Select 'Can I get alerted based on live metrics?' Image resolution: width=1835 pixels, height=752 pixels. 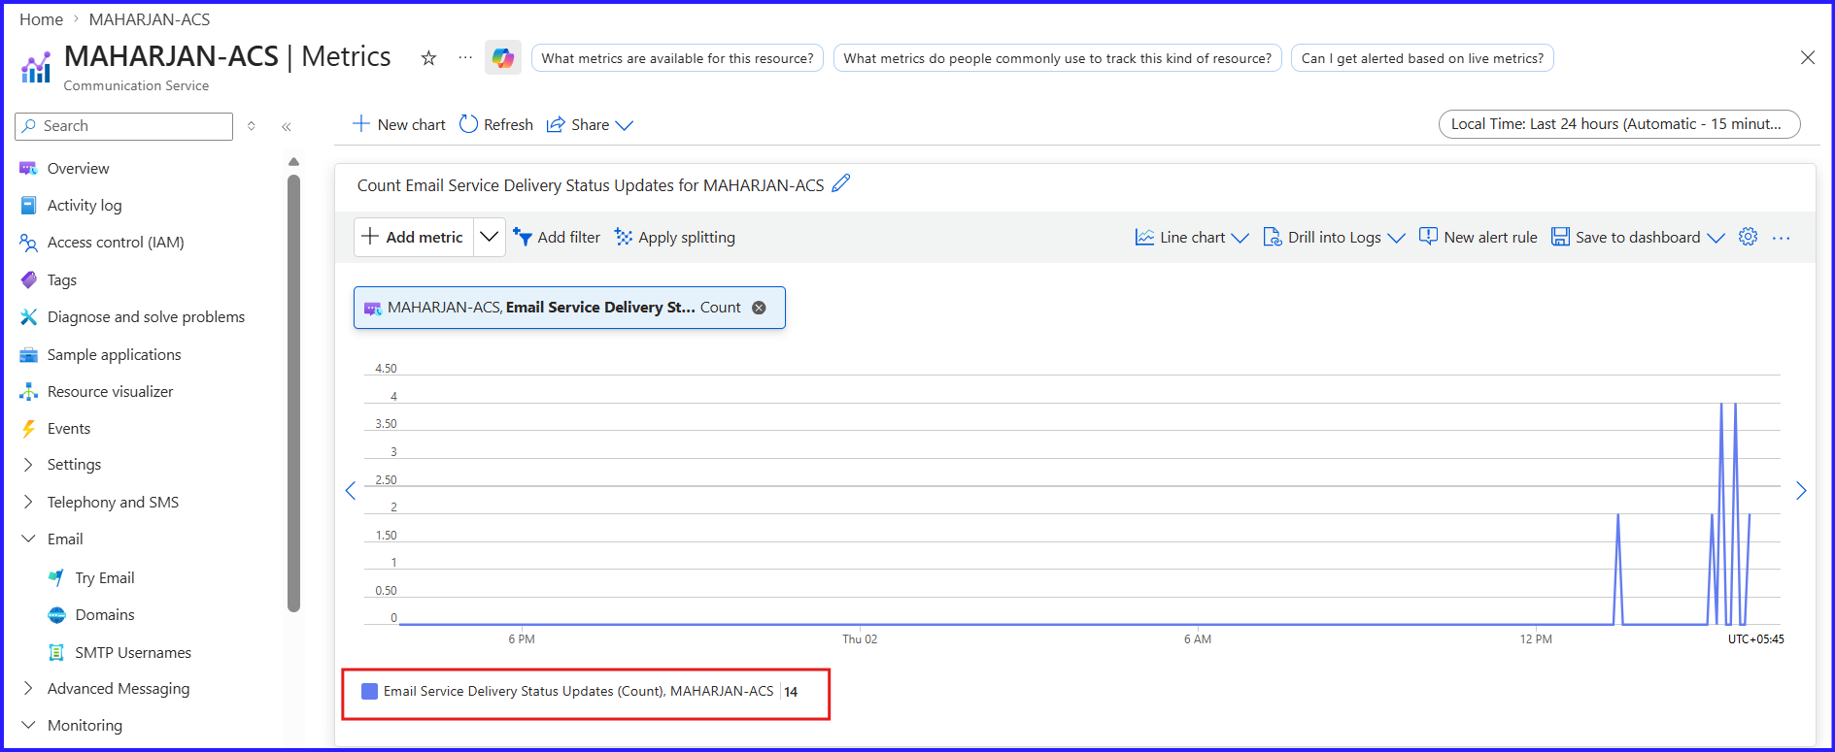coord(1422,58)
